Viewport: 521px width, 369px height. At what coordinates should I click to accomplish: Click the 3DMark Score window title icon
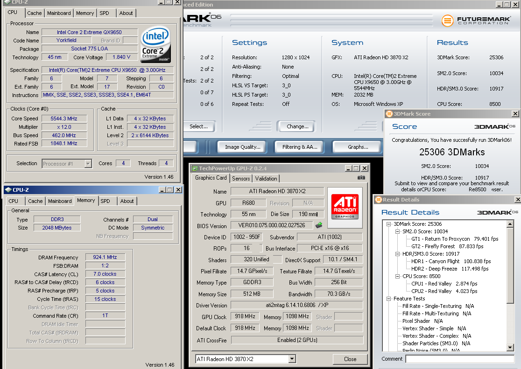(389, 113)
